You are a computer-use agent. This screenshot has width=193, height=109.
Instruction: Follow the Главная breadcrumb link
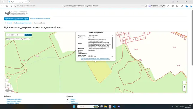pyautogui.click(x=10, y=23)
